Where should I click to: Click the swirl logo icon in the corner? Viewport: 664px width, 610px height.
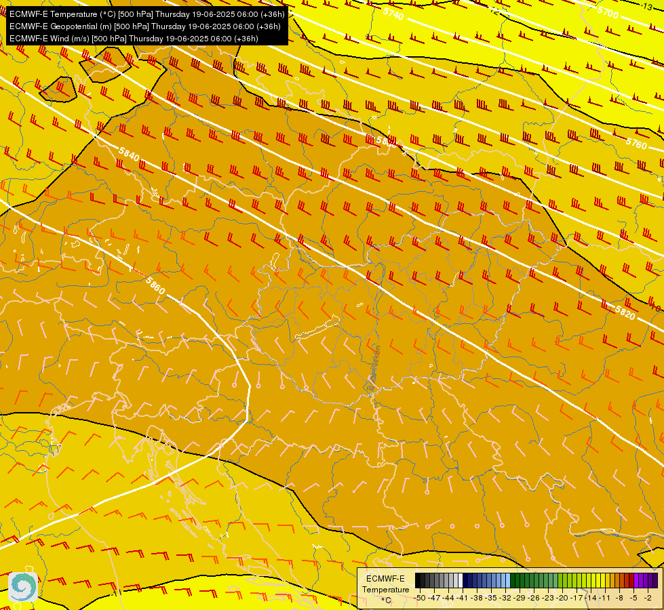23,587
